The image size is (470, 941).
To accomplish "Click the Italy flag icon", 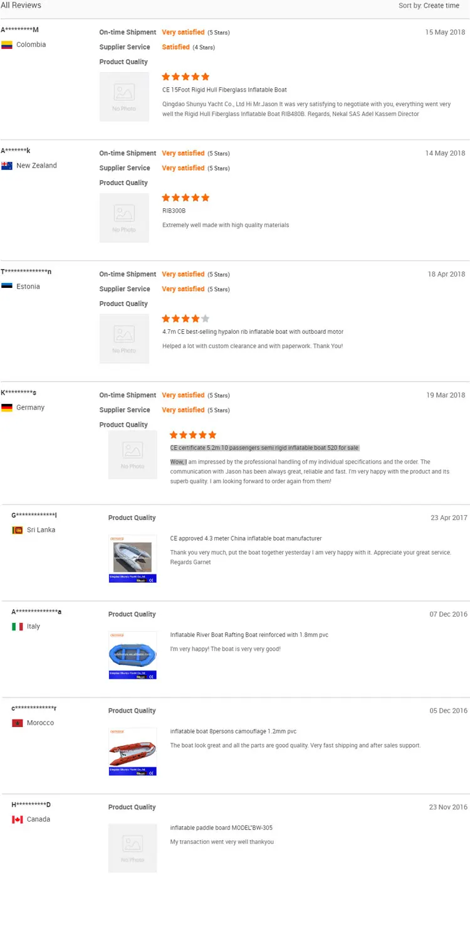I will [18, 627].
